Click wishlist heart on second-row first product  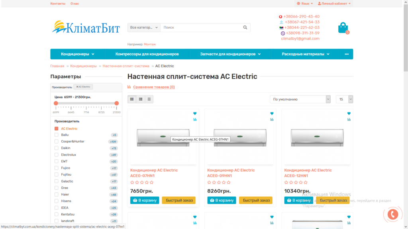click(195, 217)
